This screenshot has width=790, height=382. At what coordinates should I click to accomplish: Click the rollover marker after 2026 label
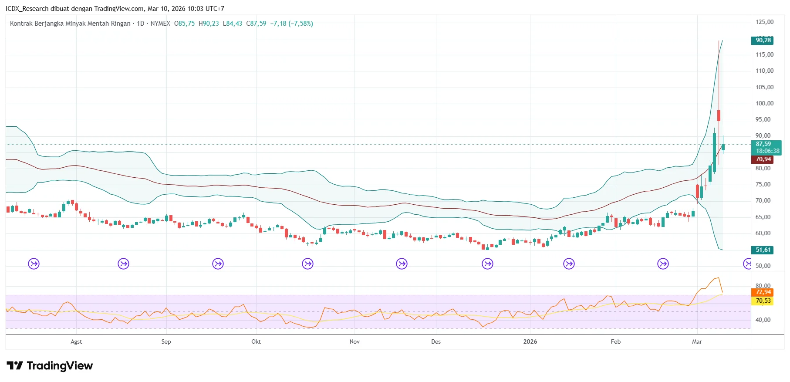(569, 264)
